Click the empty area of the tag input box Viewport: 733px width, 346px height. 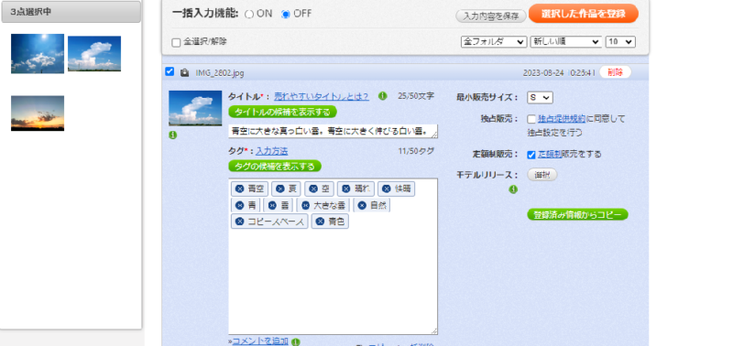[333, 280]
